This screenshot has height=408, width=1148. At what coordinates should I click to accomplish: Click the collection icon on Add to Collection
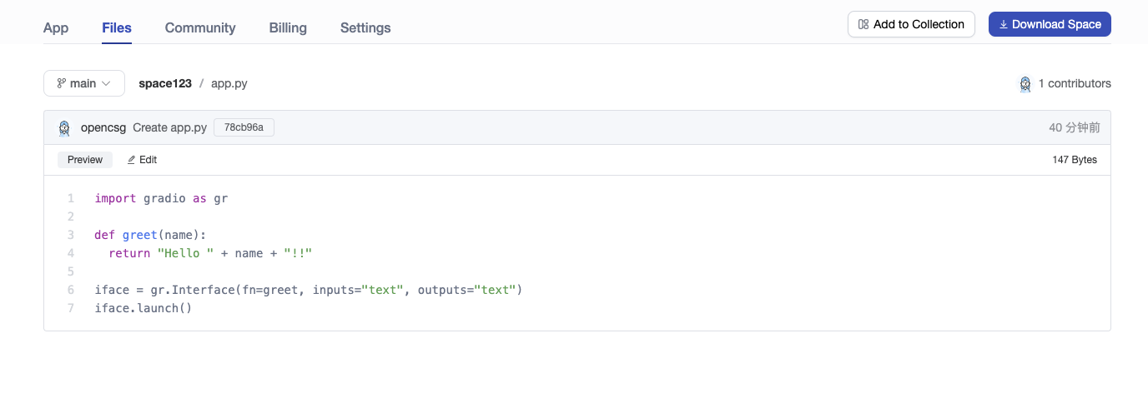pos(864,24)
